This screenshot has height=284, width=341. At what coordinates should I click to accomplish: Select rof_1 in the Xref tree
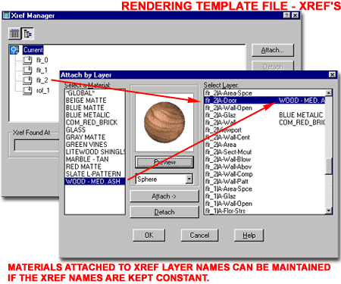pyautogui.click(x=43, y=90)
